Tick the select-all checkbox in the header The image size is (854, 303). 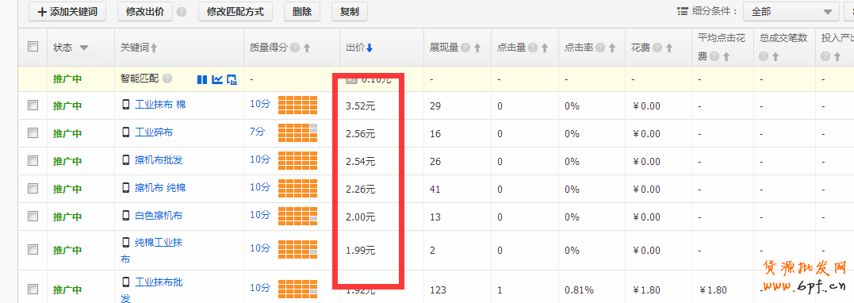point(33,47)
